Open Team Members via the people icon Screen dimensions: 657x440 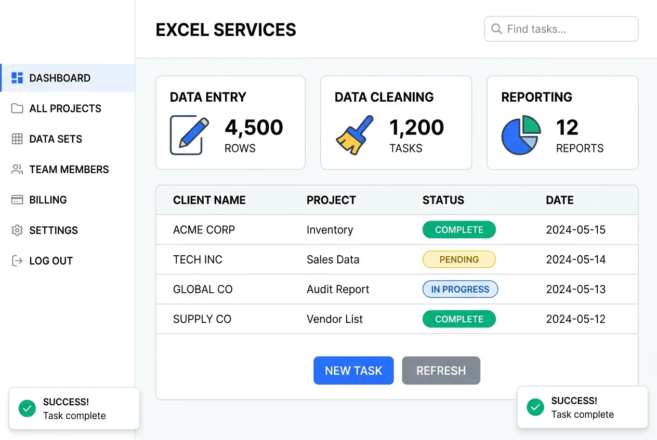17,169
